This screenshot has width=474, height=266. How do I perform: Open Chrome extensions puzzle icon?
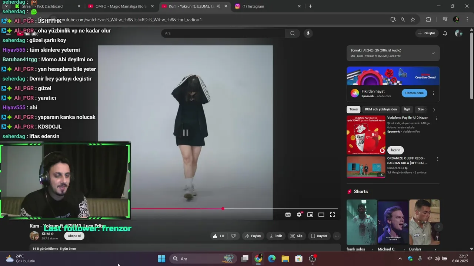click(x=428, y=20)
